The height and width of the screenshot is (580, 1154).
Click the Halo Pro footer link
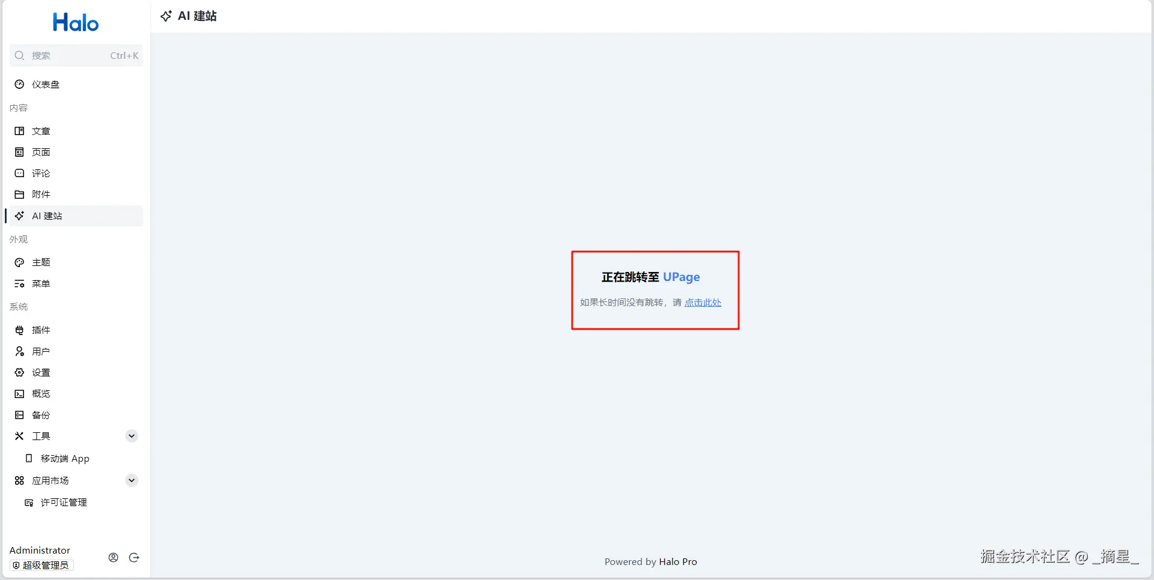pos(678,562)
